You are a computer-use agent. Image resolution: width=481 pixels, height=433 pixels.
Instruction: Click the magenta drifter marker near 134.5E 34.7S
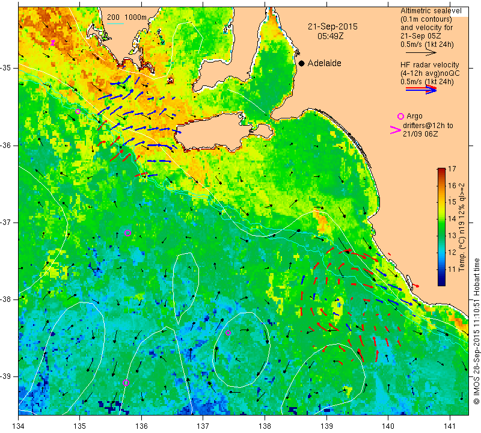(x=53, y=43)
